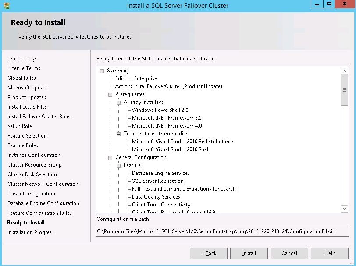
Task: Select Setup Role step in sidebar
Action: [20, 126]
